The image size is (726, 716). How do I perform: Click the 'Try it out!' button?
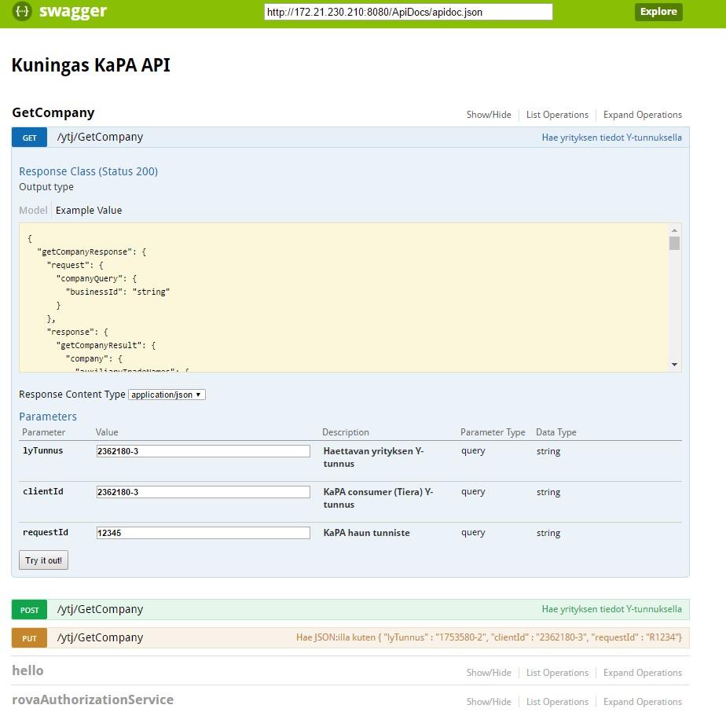[43, 560]
